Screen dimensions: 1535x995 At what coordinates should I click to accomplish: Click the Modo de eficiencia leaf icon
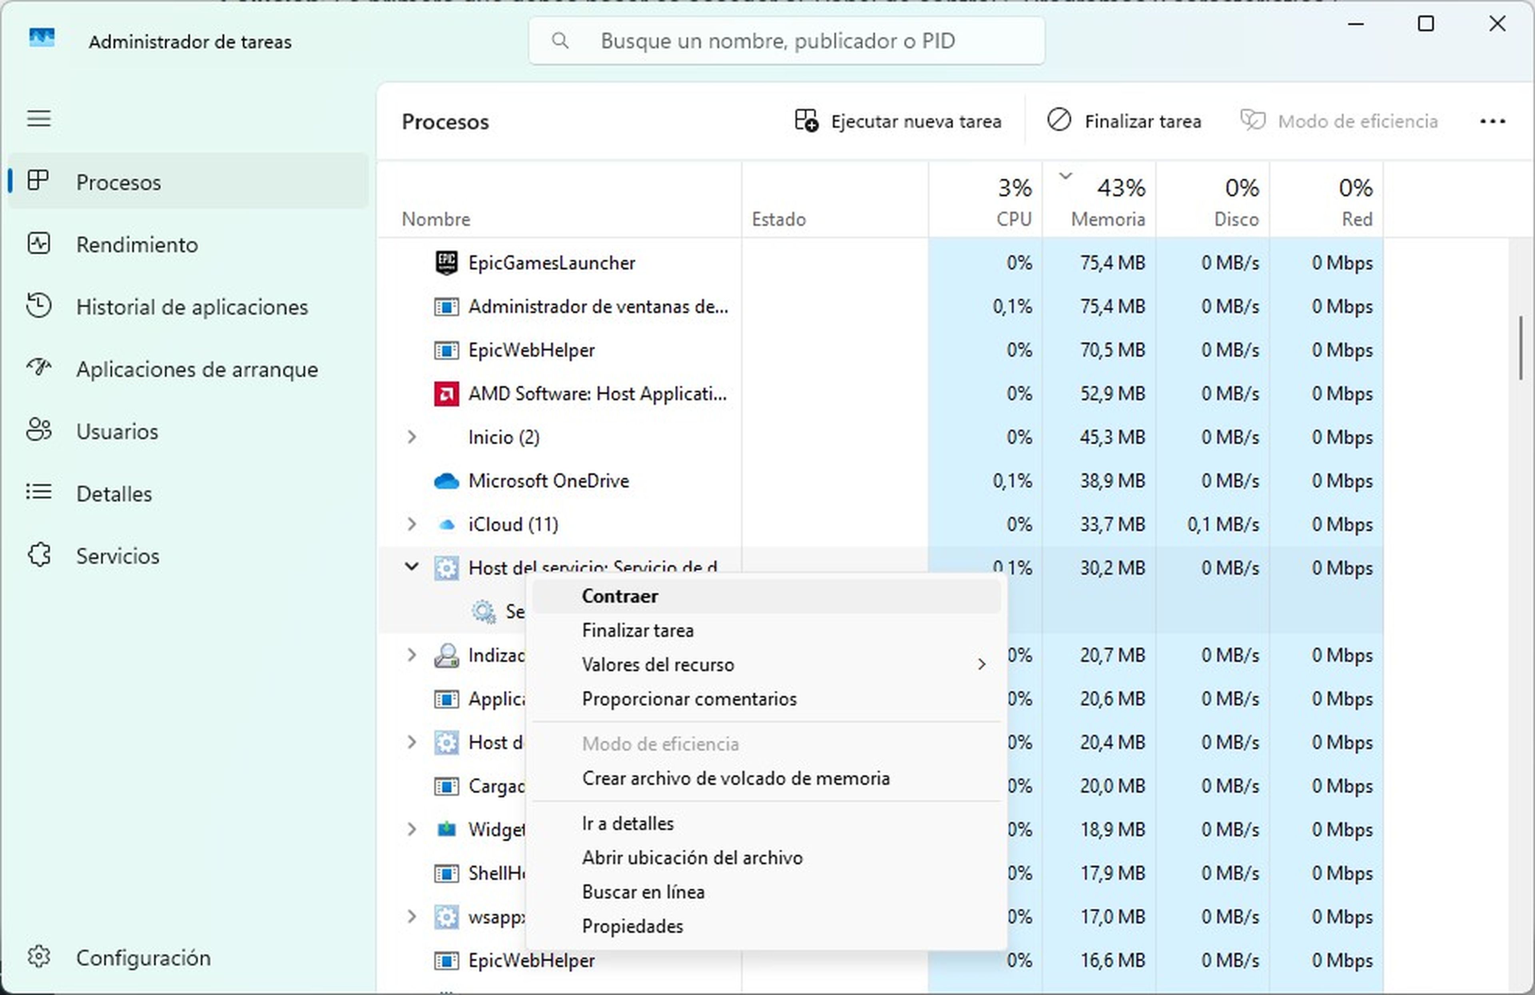[1252, 121]
